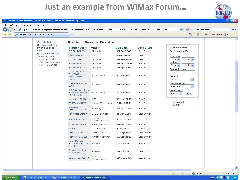Open the FAQ sidebar link

(x=39, y=51)
